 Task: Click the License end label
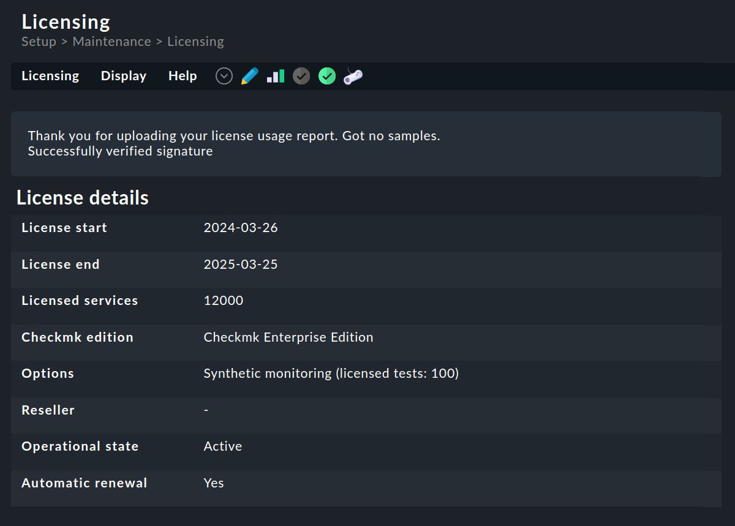[61, 265]
